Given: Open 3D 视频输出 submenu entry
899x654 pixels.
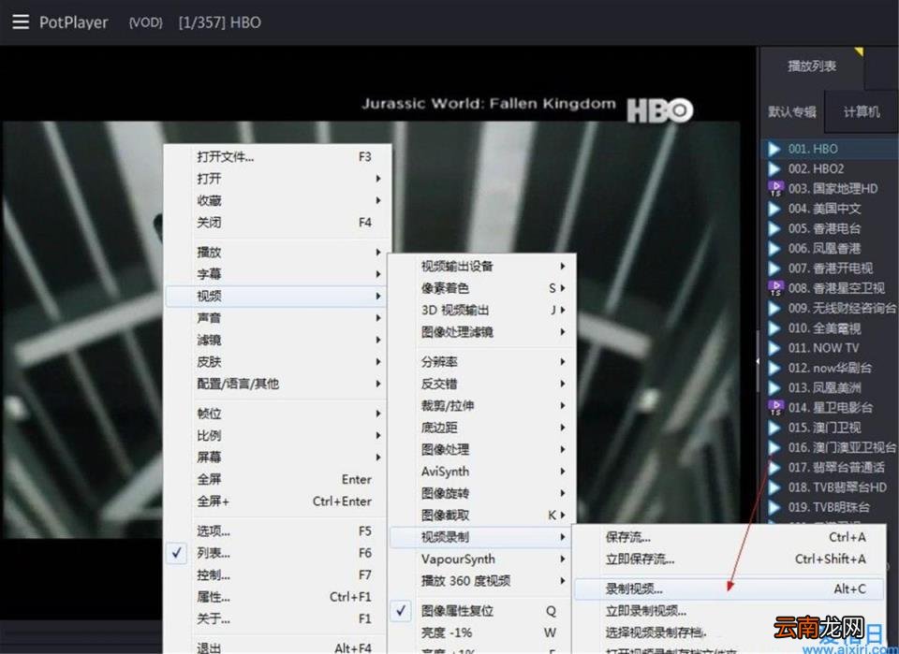Looking at the screenshot, I should pos(482,310).
